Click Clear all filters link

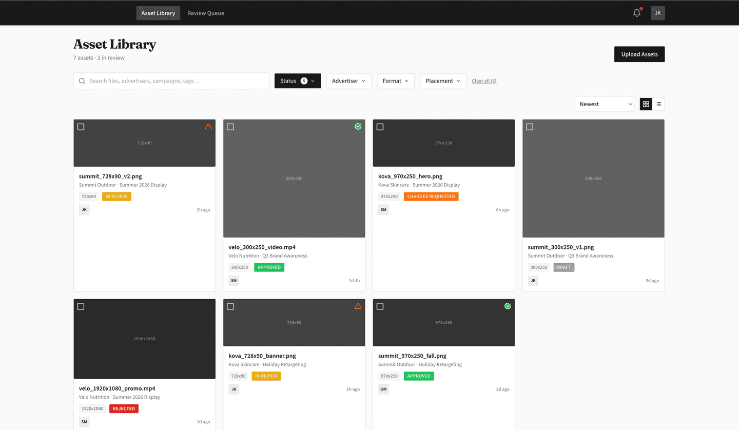point(484,81)
